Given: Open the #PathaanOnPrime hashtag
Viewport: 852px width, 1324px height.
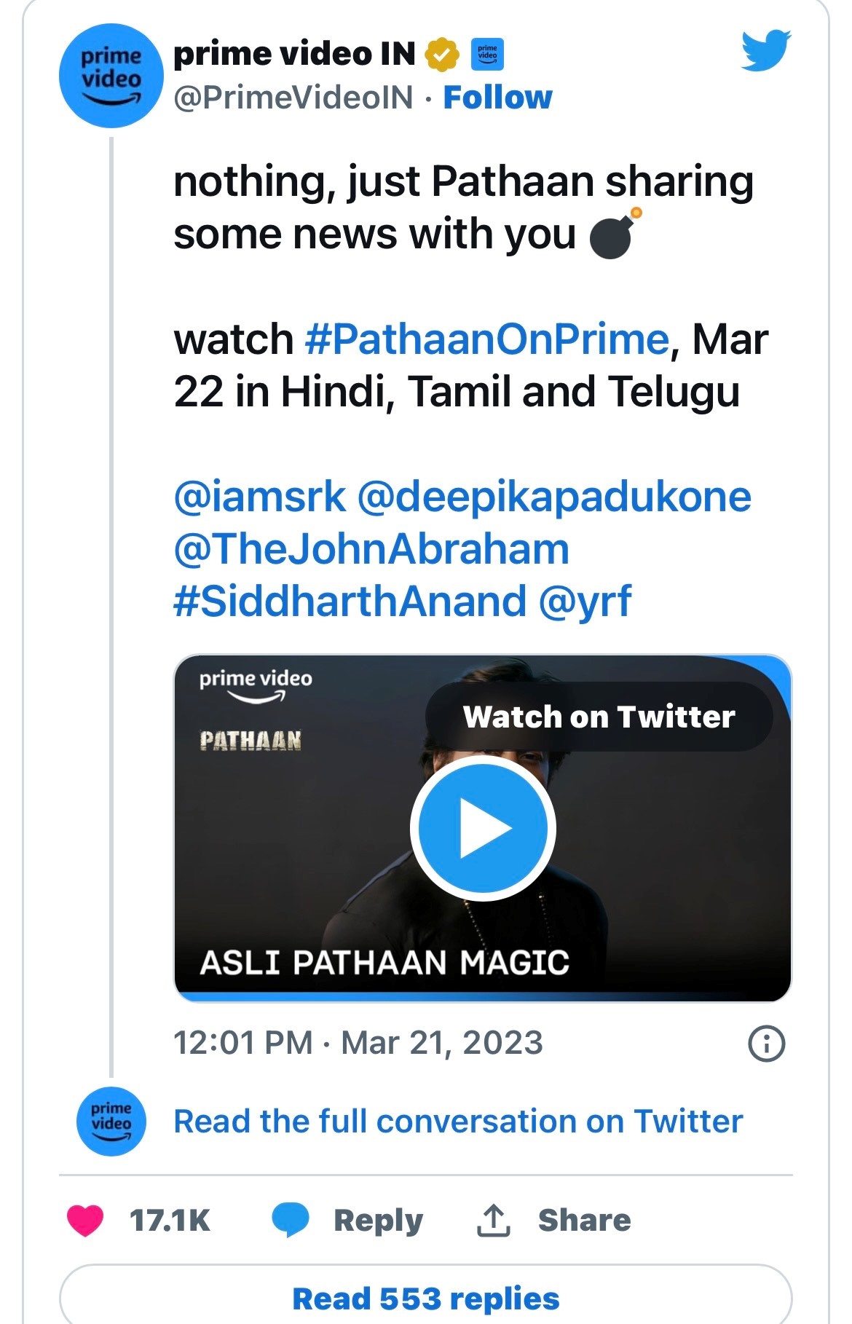Looking at the screenshot, I should (486, 339).
